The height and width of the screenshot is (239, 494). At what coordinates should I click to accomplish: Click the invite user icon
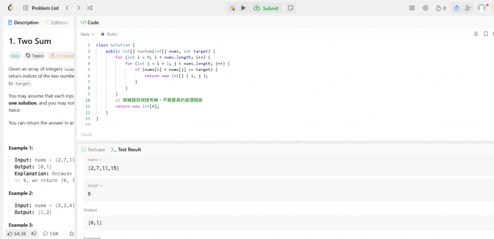468,8
